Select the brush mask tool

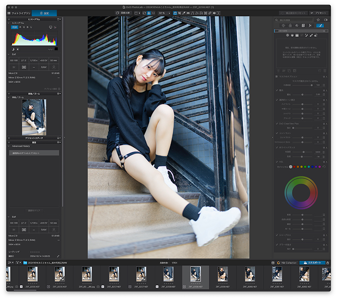tap(311, 35)
